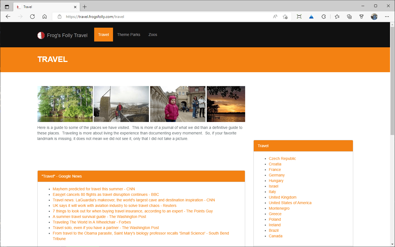Viewport: 395px width, 247px height.
Task: Open the Read Aloud feature
Action: pyautogui.click(x=275, y=17)
